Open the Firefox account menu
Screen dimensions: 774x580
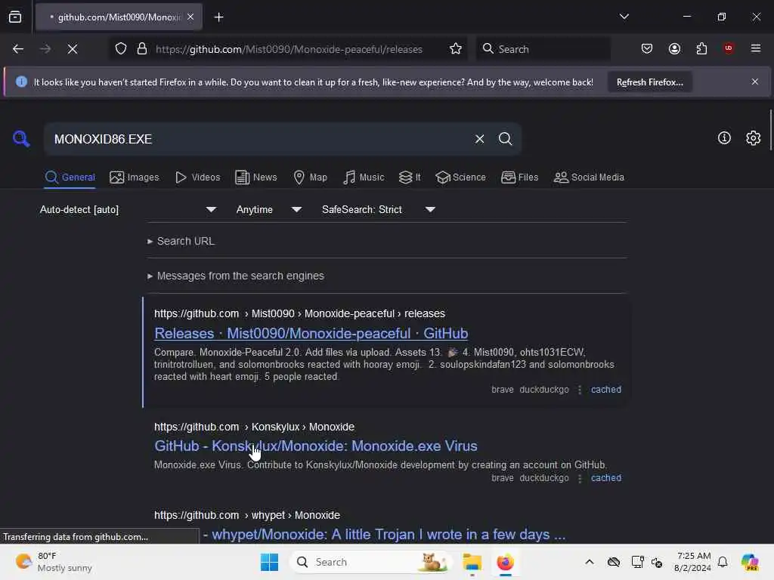click(674, 49)
